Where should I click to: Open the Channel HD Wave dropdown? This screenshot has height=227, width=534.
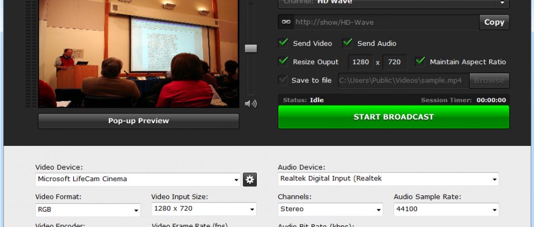(x=394, y=3)
